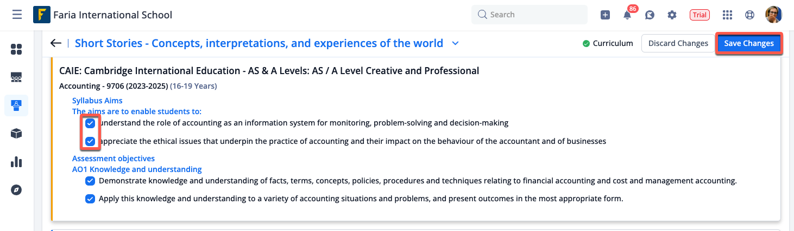Uncheck "understand the role of accounting" aim

coord(90,123)
